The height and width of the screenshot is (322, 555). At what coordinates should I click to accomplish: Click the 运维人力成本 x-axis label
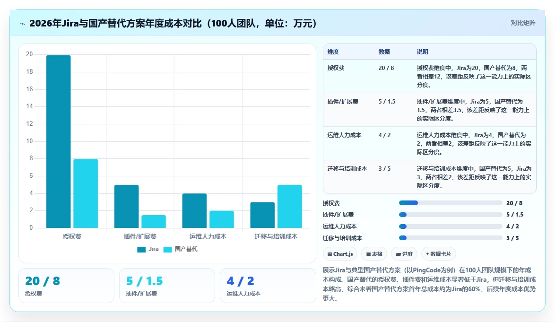[208, 237]
